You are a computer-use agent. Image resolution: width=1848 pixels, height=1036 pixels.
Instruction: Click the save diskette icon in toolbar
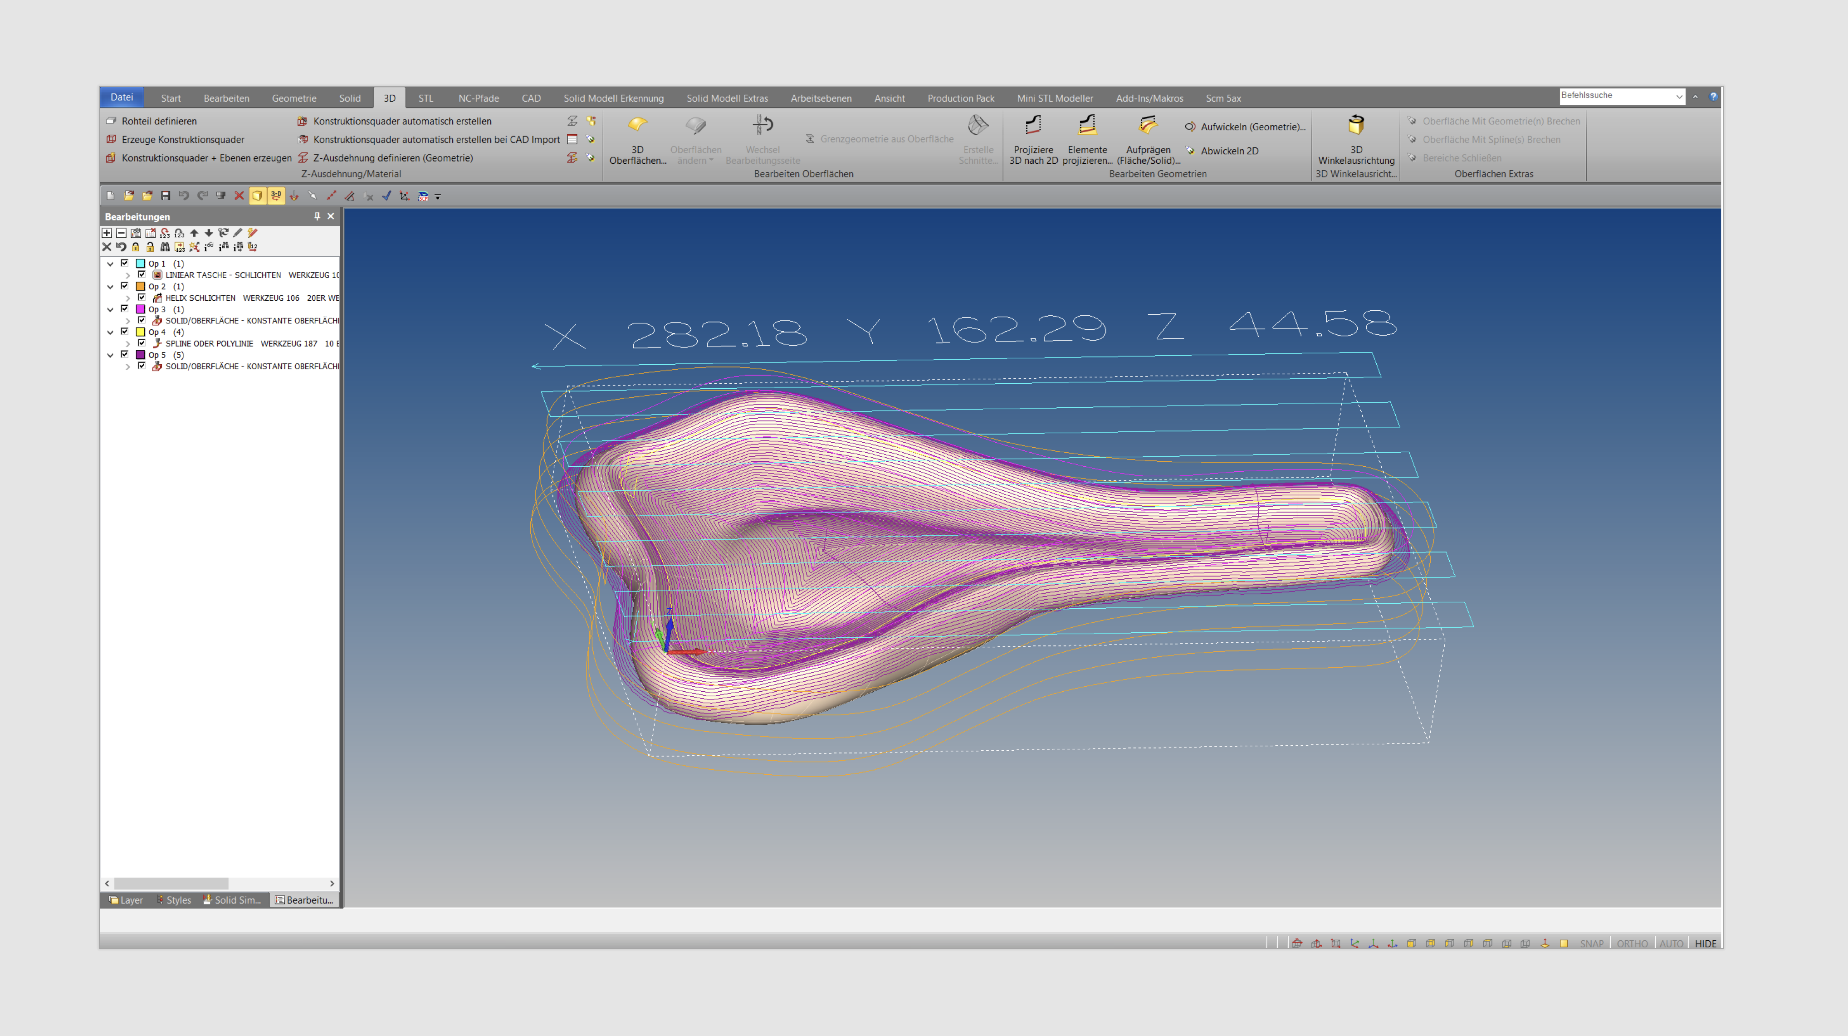coord(166,195)
